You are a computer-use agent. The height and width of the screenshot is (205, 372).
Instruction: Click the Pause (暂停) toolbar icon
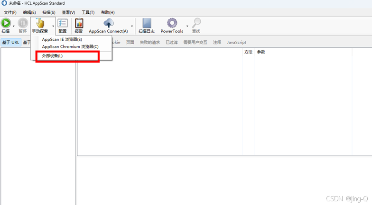coord(23,23)
